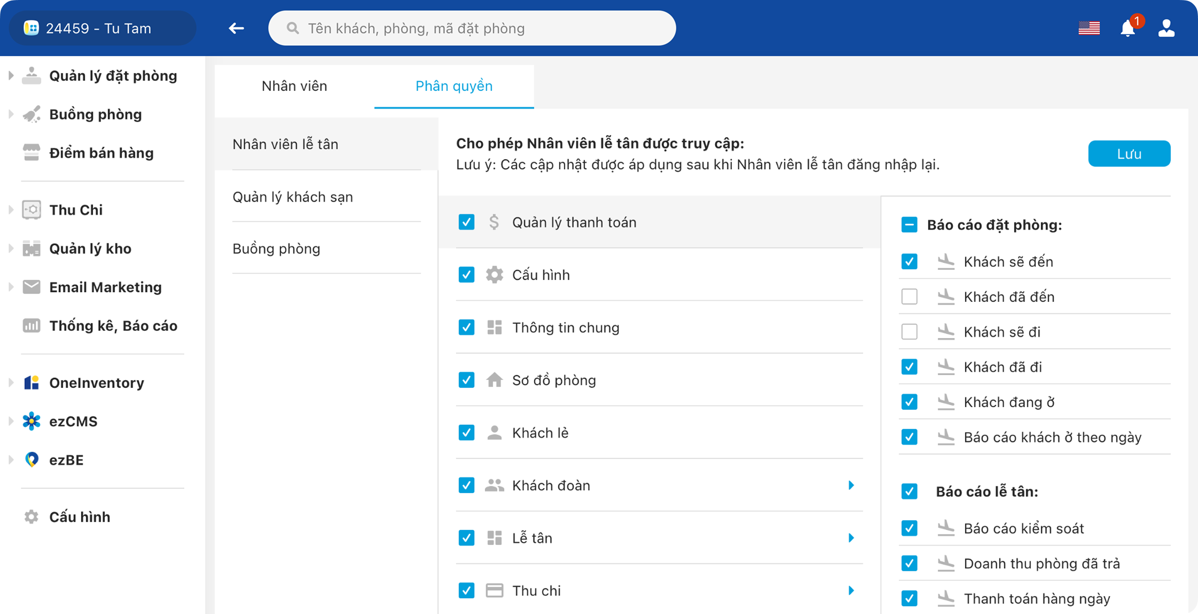This screenshot has height=614, width=1198.
Task: Check the Khách đã đến checkbox
Action: click(909, 297)
